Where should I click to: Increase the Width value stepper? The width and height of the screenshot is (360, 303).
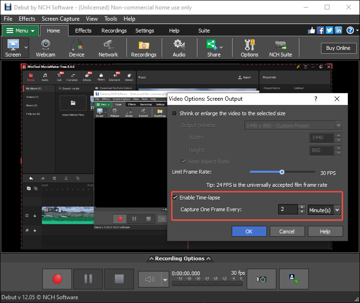338,135
